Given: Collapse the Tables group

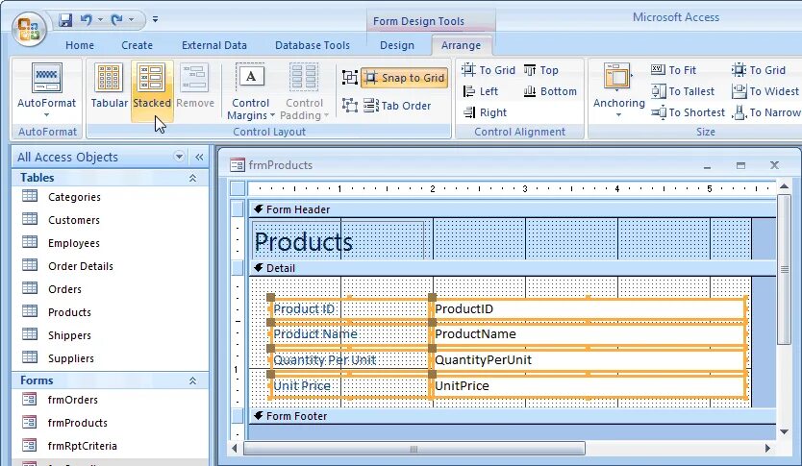Looking at the screenshot, I should pos(193,178).
